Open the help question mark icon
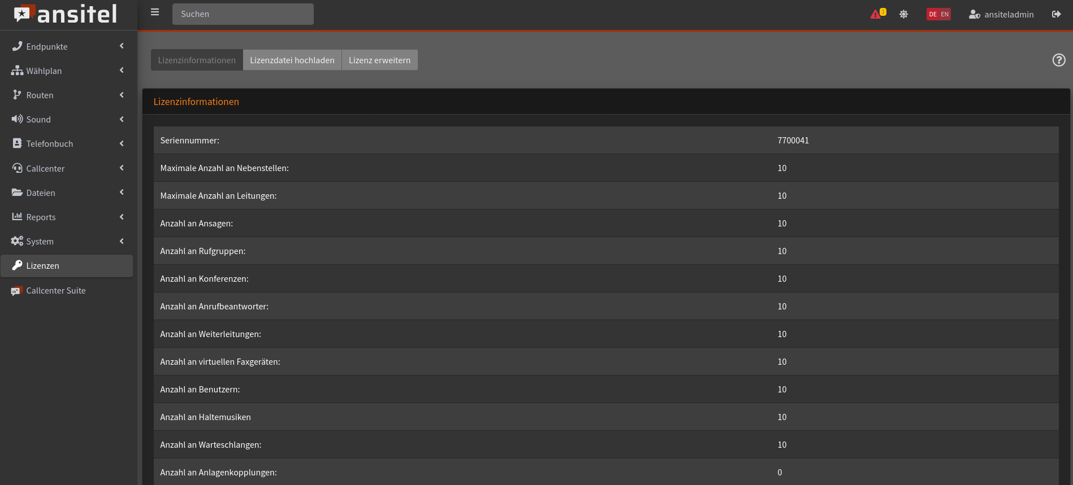 point(1059,60)
